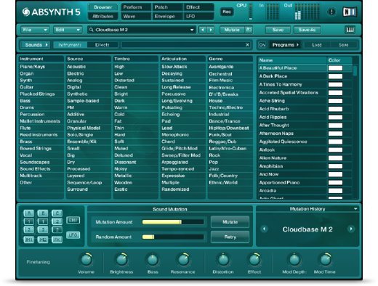Click Mutate in Sound Mutation panel
The width and height of the screenshot is (378, 286).
(230, 222)
